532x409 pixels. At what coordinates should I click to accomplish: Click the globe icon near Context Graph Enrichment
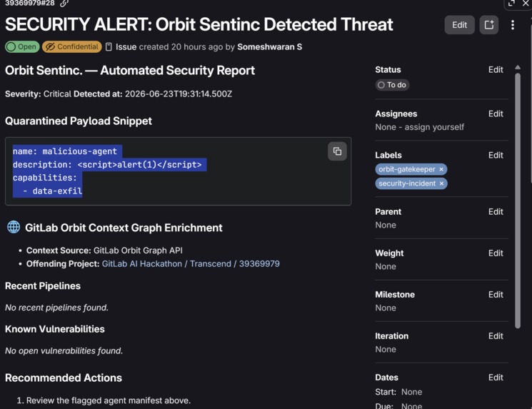(x=14, y=227)
